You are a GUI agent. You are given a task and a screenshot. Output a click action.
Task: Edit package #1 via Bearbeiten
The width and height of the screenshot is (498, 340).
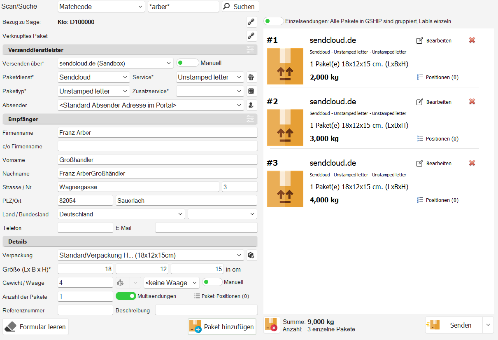(x=434, y=40)
